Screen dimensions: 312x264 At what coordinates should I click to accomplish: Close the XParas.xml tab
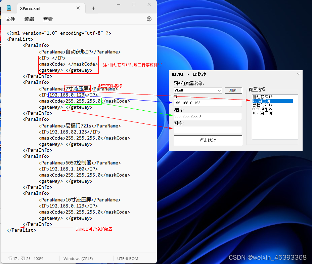coord(78,8)
